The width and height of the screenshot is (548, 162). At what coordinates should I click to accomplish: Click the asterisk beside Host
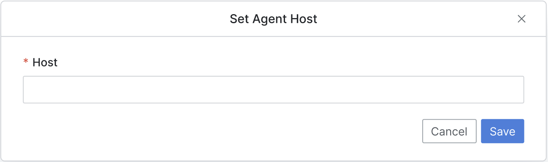click(26, 62)
